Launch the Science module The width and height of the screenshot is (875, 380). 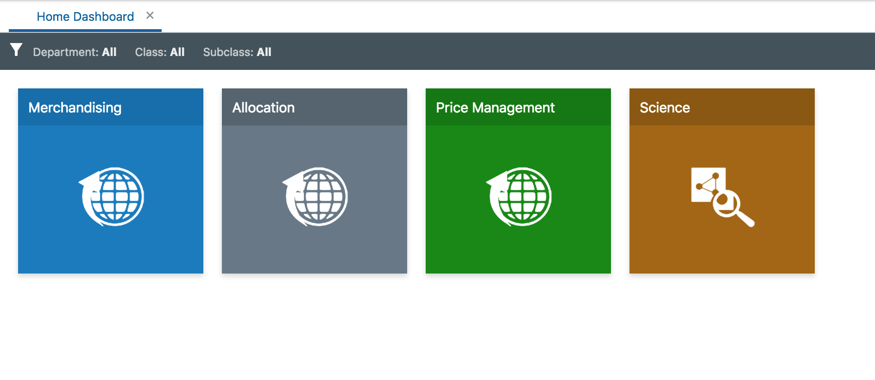point(722,199)
